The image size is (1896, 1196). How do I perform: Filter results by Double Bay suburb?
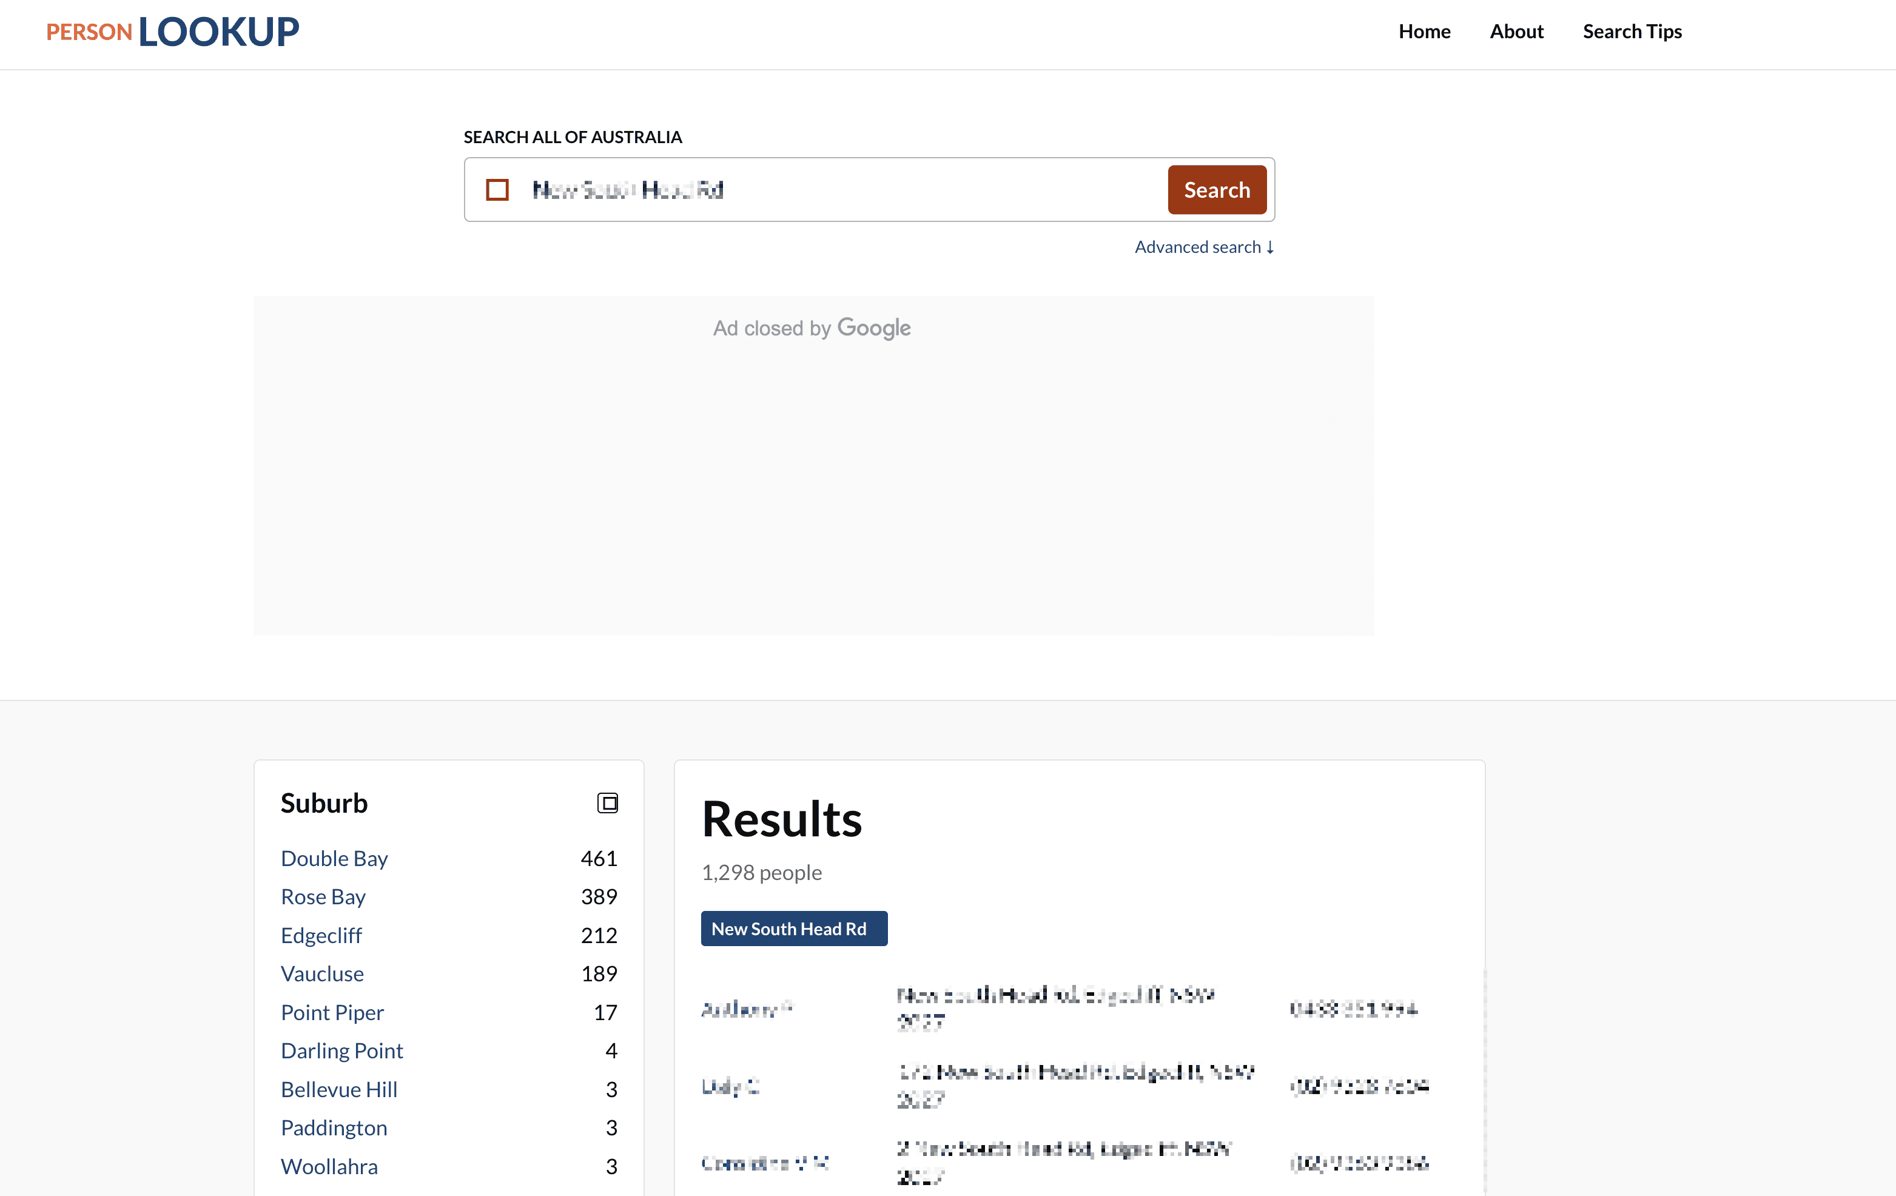tap(334, 858)
